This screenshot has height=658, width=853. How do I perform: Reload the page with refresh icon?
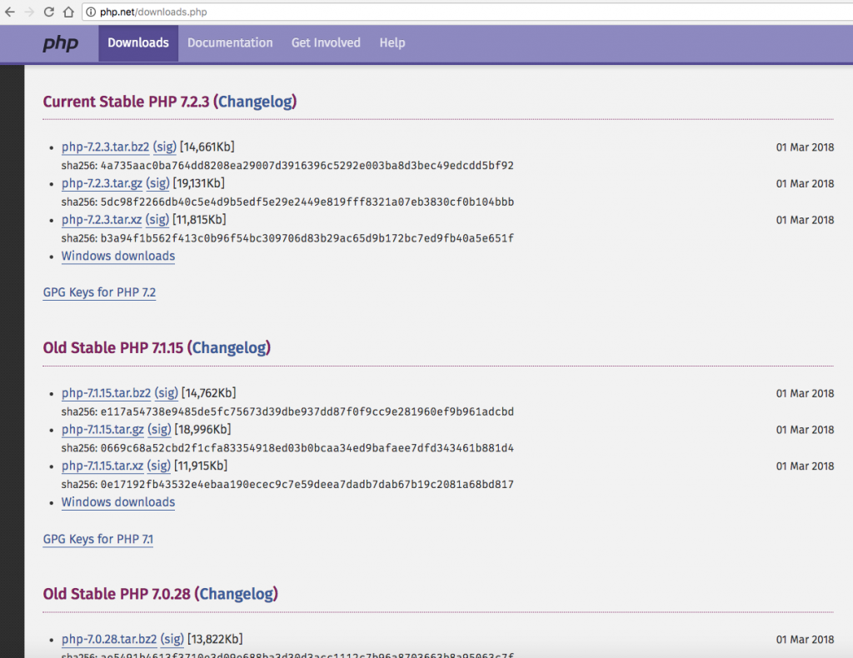[x=49, y=12]
